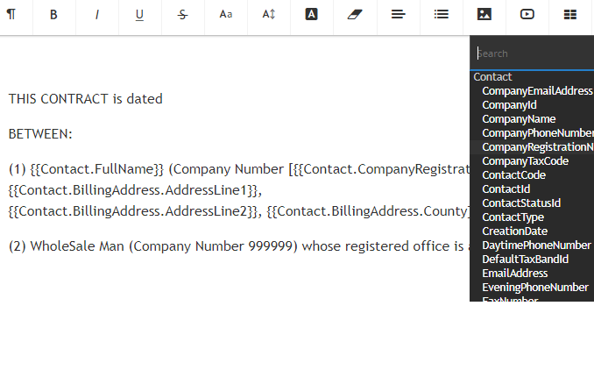This screenshot has width=594, height=370.
Task: Insert a table with the grid icon
Action: 570,14
